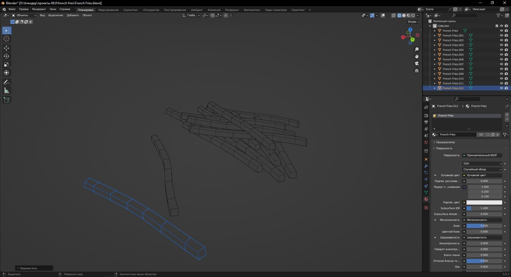
Task: Collapse the Collection tree
Action: pyautogui.click(x=430, y=26)
